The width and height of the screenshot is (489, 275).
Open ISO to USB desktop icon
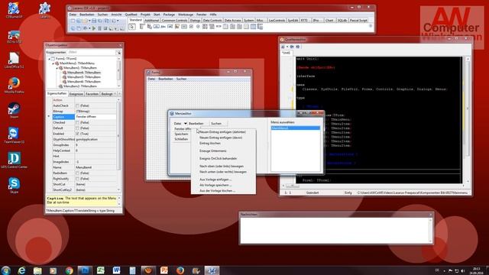point(14,37)
